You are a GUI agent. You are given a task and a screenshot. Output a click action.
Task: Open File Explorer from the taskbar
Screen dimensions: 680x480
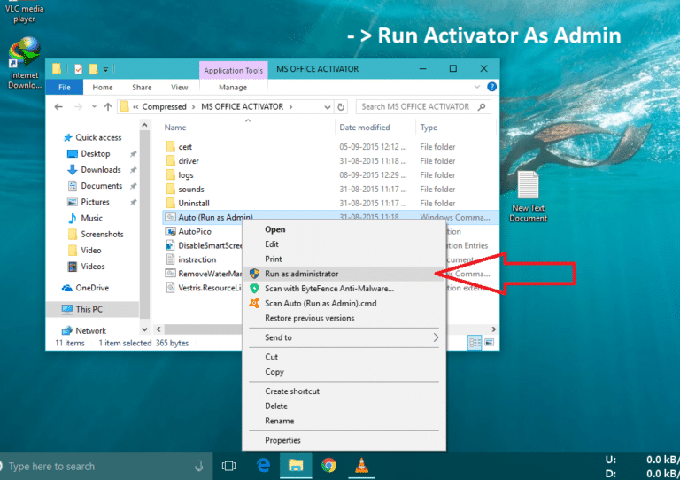296,466
